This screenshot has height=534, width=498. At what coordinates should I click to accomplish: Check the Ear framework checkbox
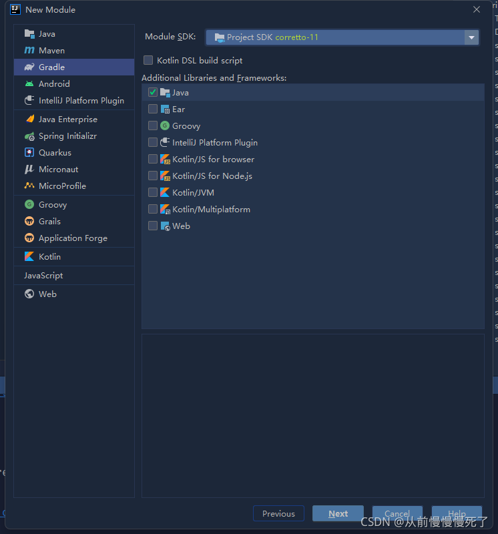(x=153, y=109)
